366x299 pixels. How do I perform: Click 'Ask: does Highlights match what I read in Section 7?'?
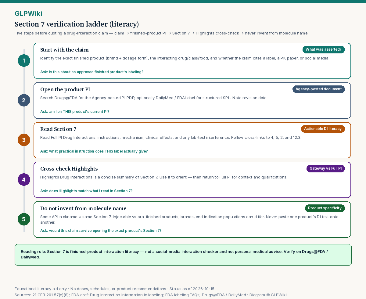coord(86,191)
